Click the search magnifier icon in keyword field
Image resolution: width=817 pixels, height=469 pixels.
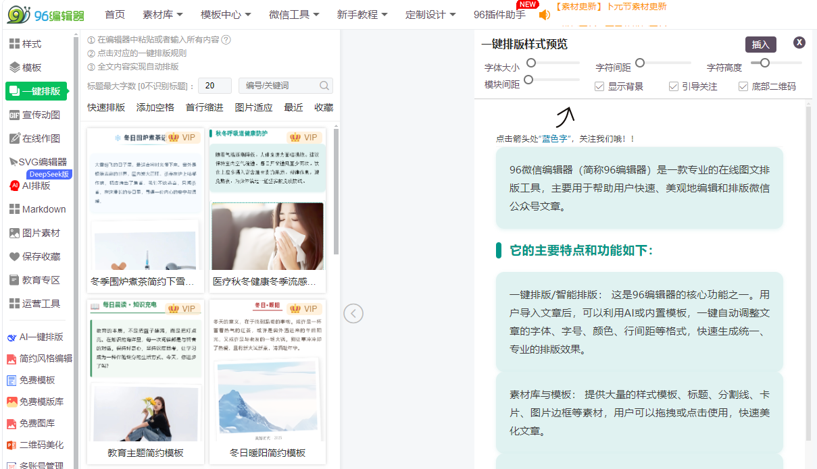coord(324,86)
